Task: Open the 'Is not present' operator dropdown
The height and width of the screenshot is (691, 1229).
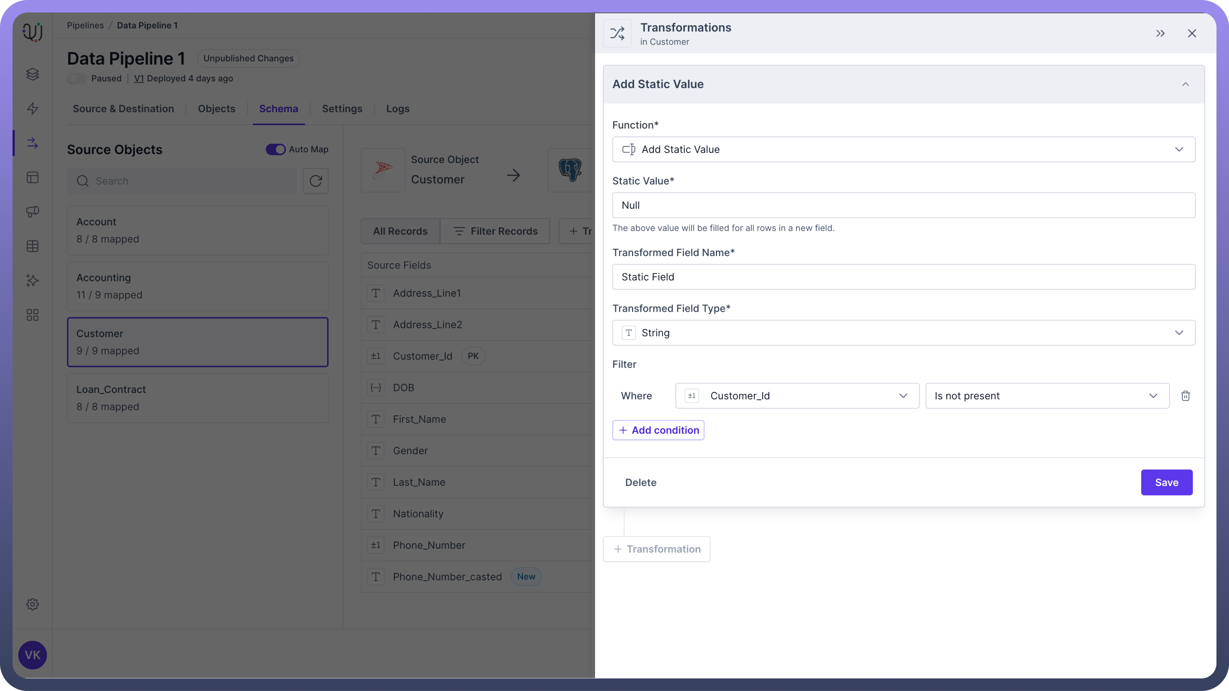Action: click(x=1047, y=396)
